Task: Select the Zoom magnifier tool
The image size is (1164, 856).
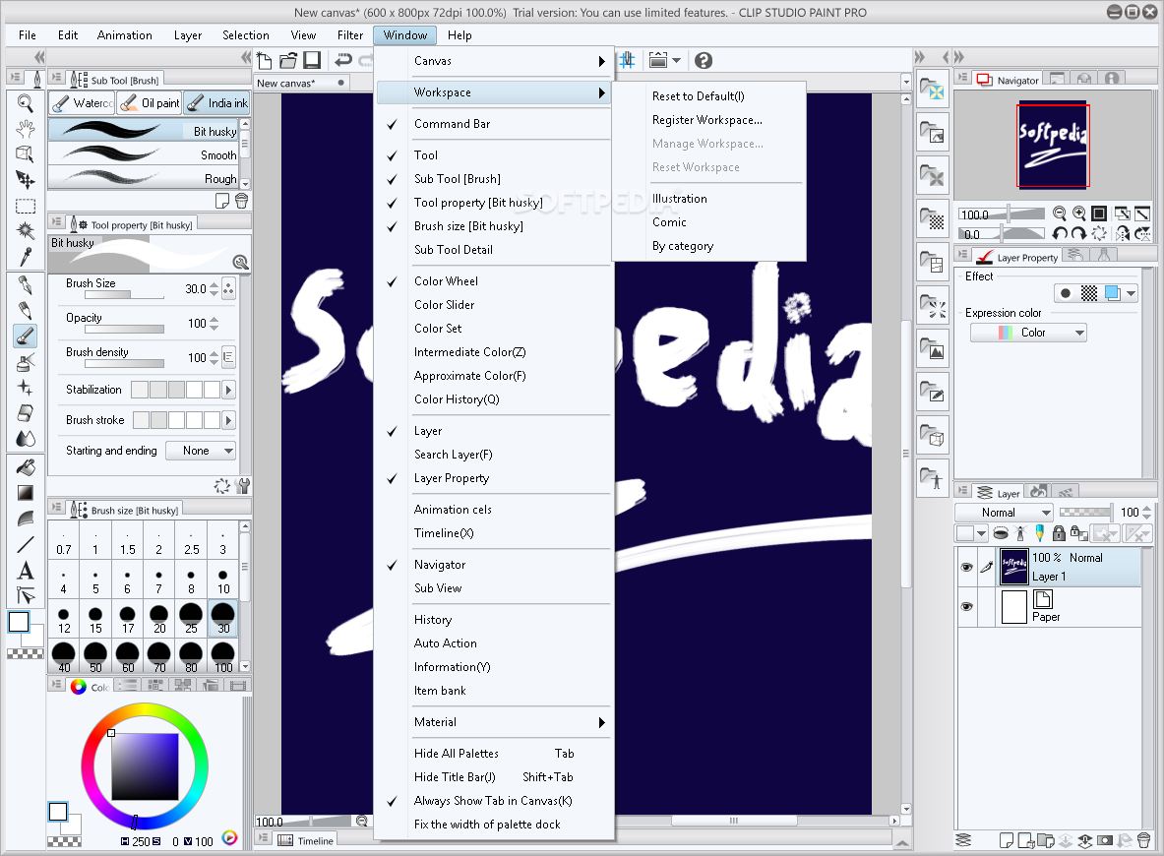Action: tap(26, 103)
